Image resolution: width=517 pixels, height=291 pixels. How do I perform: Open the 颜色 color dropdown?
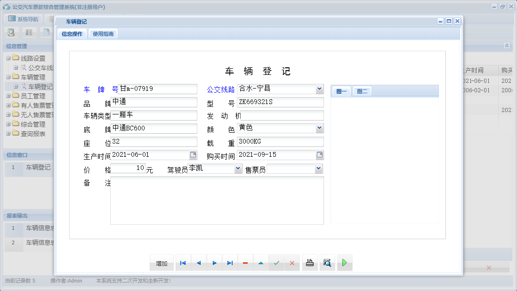pos(319,128)
